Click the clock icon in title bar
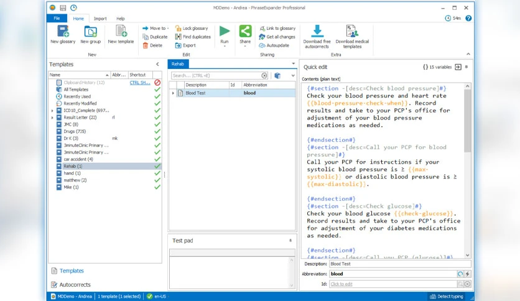Viewport: 520px width, 301px height. (73, 7)
